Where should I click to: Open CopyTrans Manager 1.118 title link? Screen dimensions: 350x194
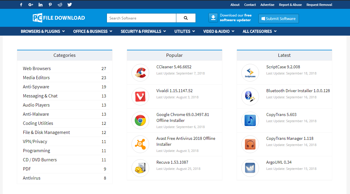click(x=290, y=138)
